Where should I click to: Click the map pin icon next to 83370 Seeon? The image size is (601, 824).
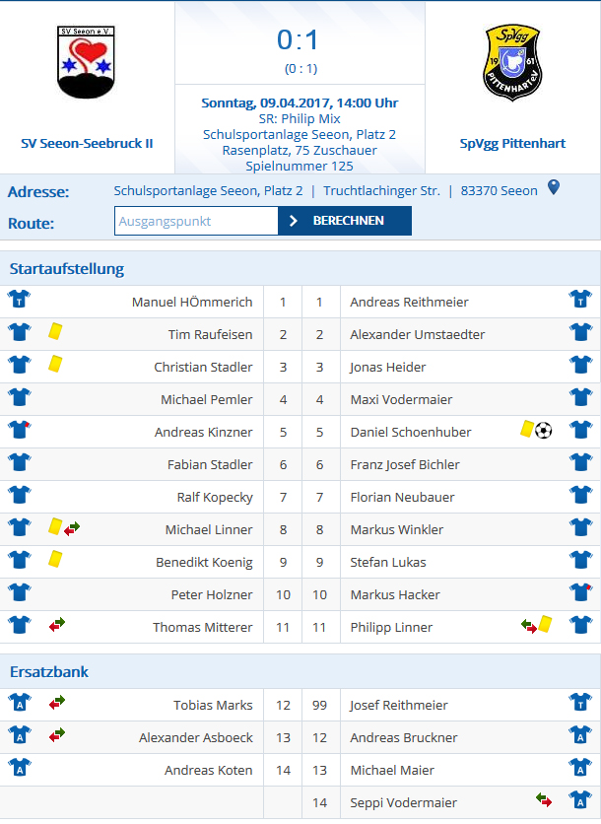(554, 187)
